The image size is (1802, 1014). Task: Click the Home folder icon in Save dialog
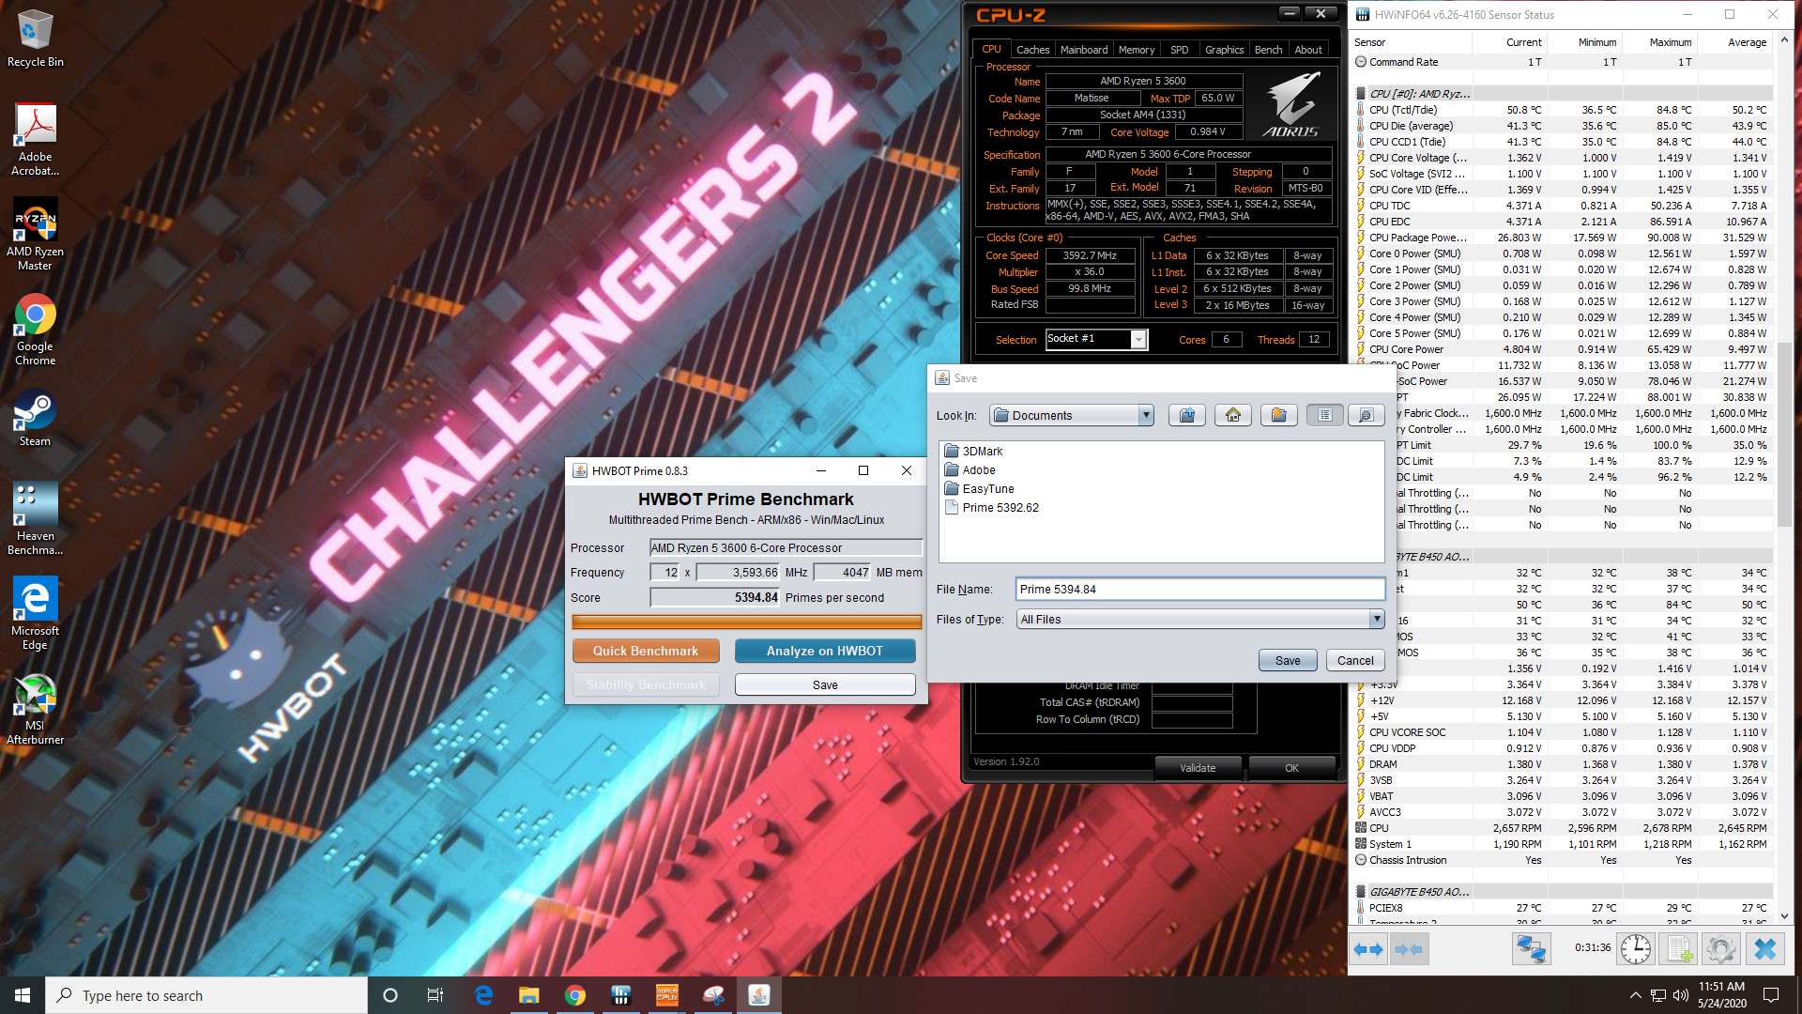pyautogui.click(x=1233, y=415)
